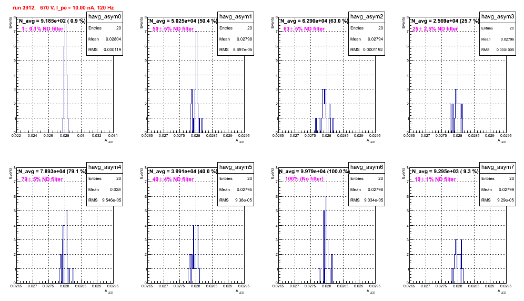Click RMS 0.0001192 in havg_asym2 box

367,50
